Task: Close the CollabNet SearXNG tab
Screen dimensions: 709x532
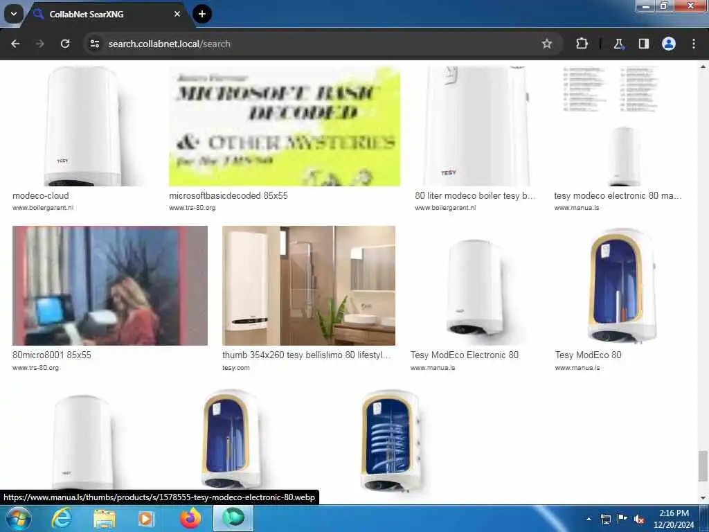Action: pos(177,14)
